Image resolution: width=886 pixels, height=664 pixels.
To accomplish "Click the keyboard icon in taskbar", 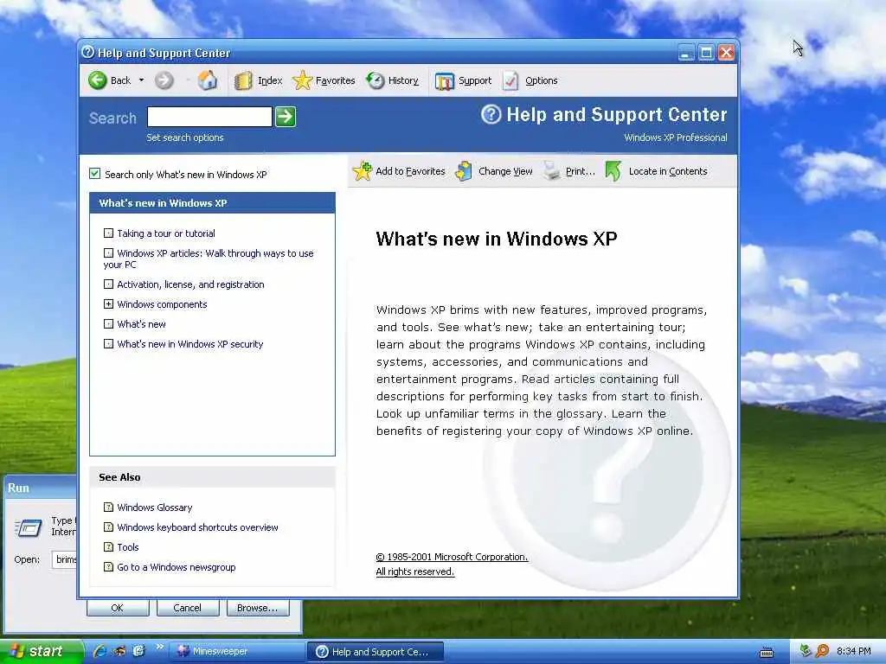I will click(x=767, y=652).
